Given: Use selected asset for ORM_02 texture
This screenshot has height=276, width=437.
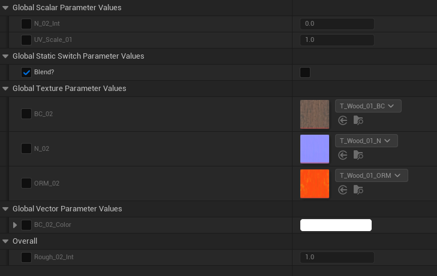Looking at the screenshot, I should point(342,190).
